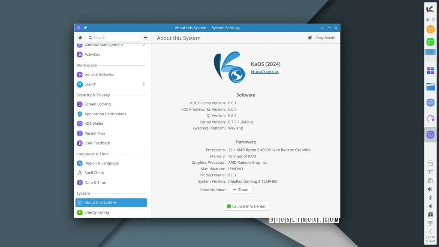The height and width of the screenshot is (247, 439).
Task: Open the KDE Wallet settings page
Action: pos(94,123)
